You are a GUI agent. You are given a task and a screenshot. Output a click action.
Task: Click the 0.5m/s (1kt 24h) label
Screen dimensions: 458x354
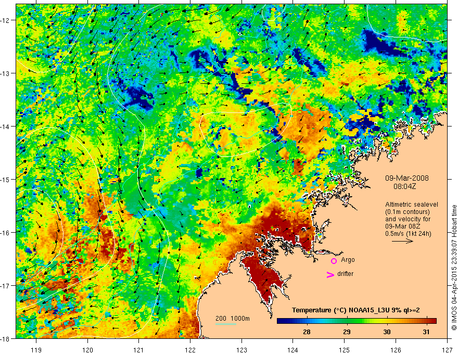tap(408, 234)
